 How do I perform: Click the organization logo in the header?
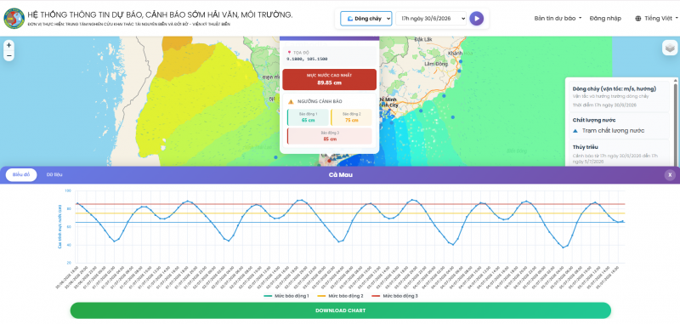tap(14, 18)
